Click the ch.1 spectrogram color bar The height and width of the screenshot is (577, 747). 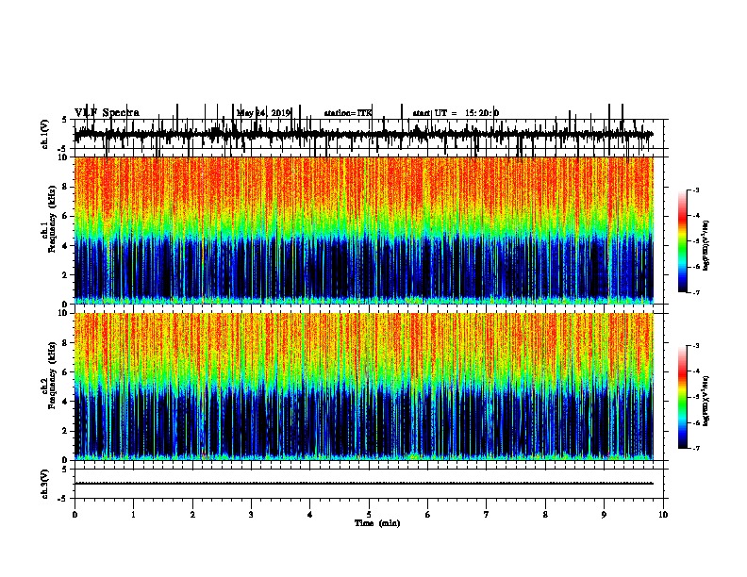[683, 241]
